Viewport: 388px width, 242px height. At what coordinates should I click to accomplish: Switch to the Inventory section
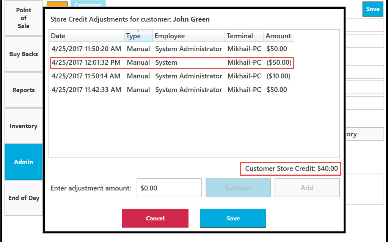24,126
